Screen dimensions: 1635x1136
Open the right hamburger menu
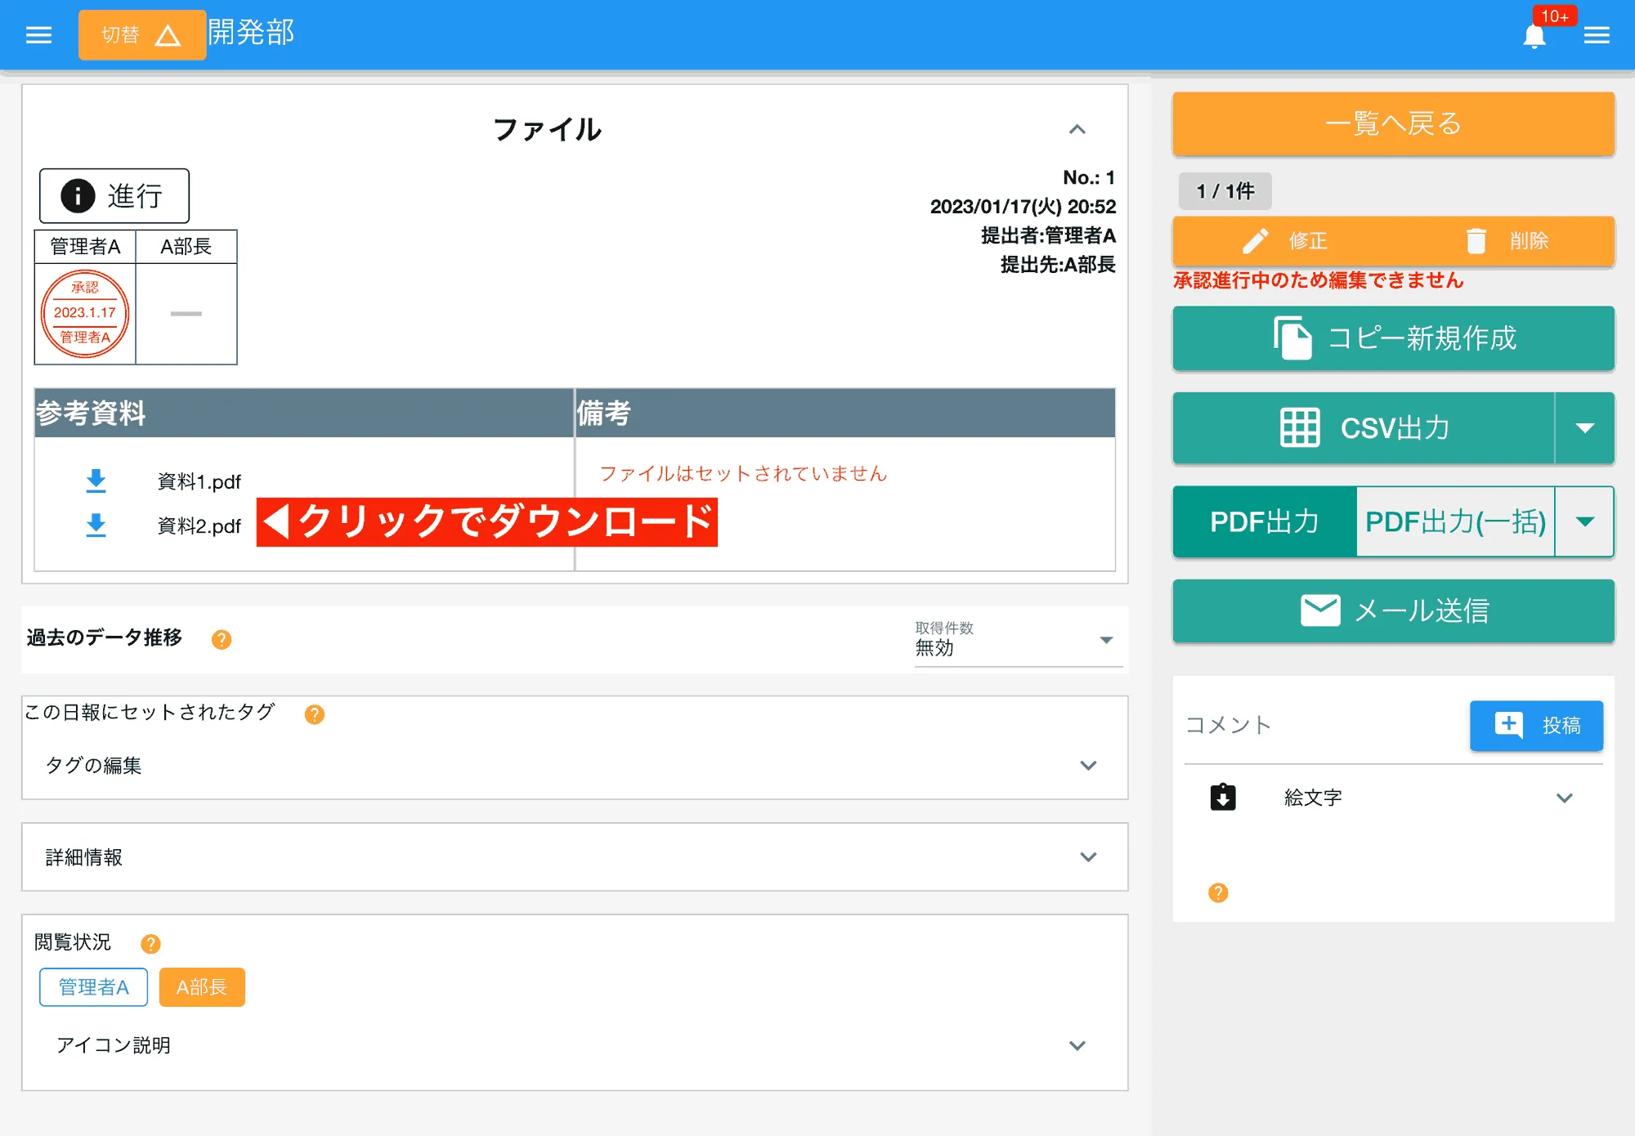1597,34
